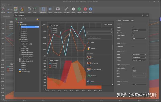Viewport: 161px width, 102px height.
Task: Choose the Line Stacked series type
Action: (89, 64)
